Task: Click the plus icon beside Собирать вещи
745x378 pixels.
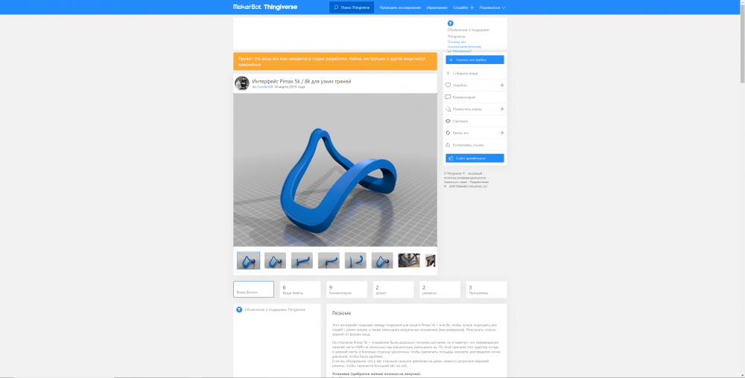Action: point(448,74)
